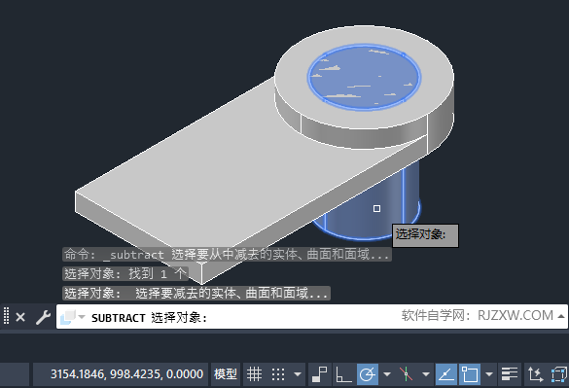This screenshot has height=388, width=569.
Task: Toggle isometric drafting red-green axes icon
Action: pos(406,373)
